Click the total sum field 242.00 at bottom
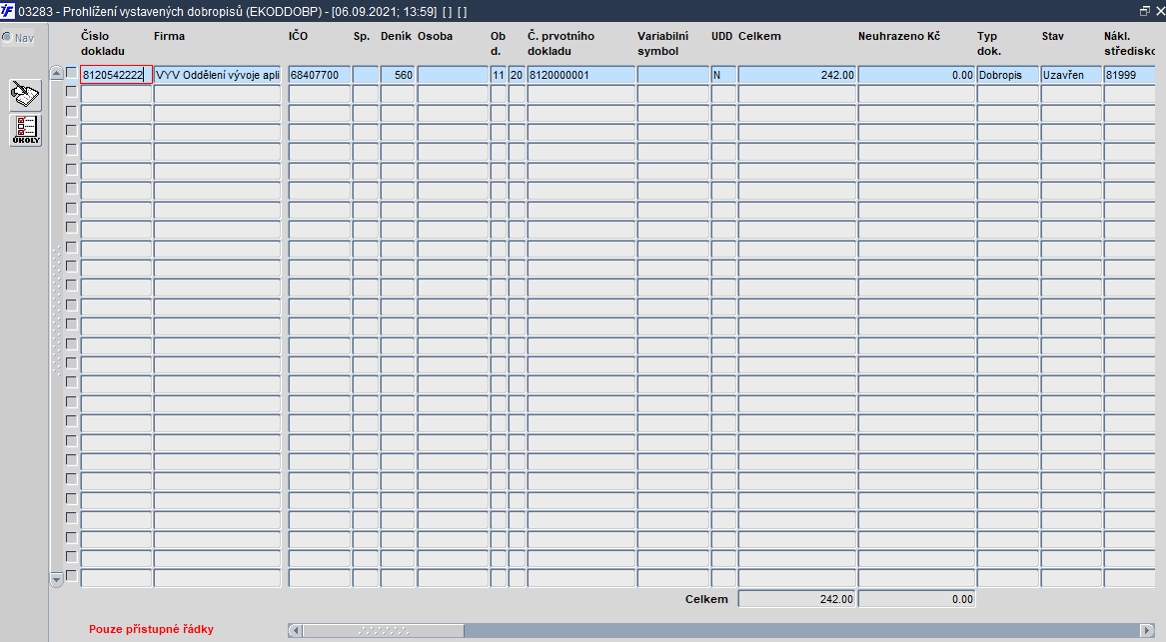Screen dimensions: 1166x642 tap(796, 599)
